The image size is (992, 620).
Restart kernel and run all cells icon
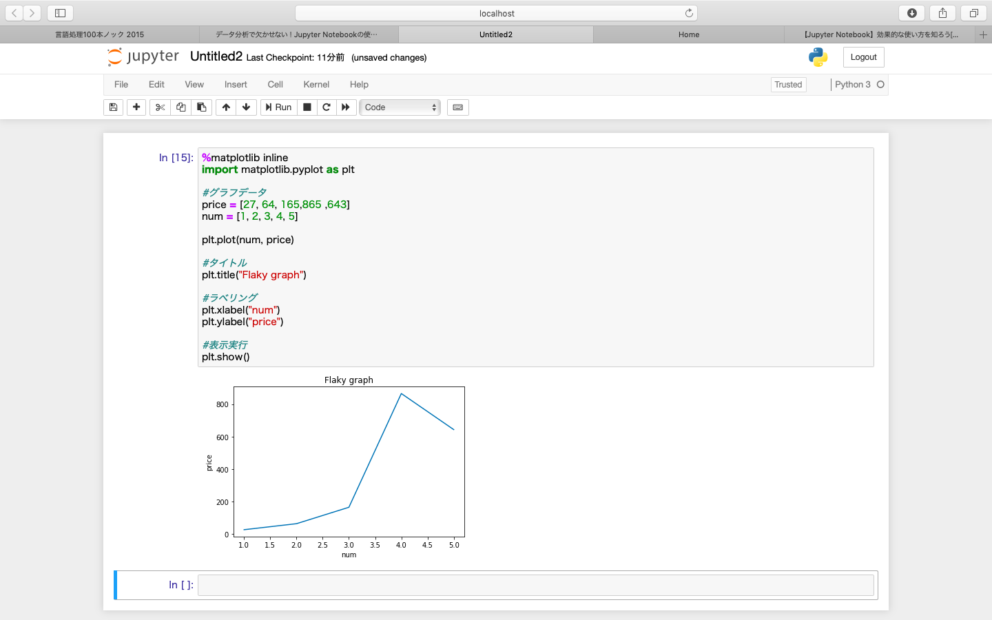click(x=346, y=107)
